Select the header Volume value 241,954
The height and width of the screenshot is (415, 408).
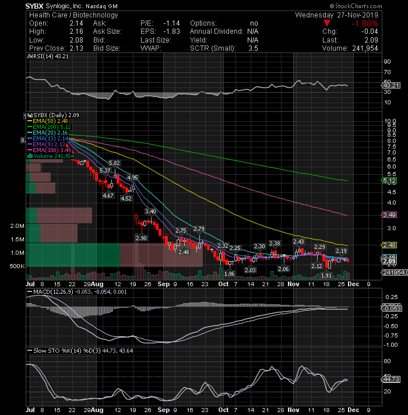click(x=365, y=48)
